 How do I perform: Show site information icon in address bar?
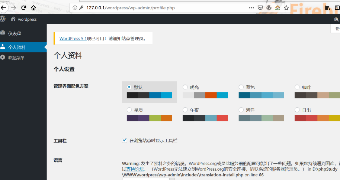[x=75, y=8]
